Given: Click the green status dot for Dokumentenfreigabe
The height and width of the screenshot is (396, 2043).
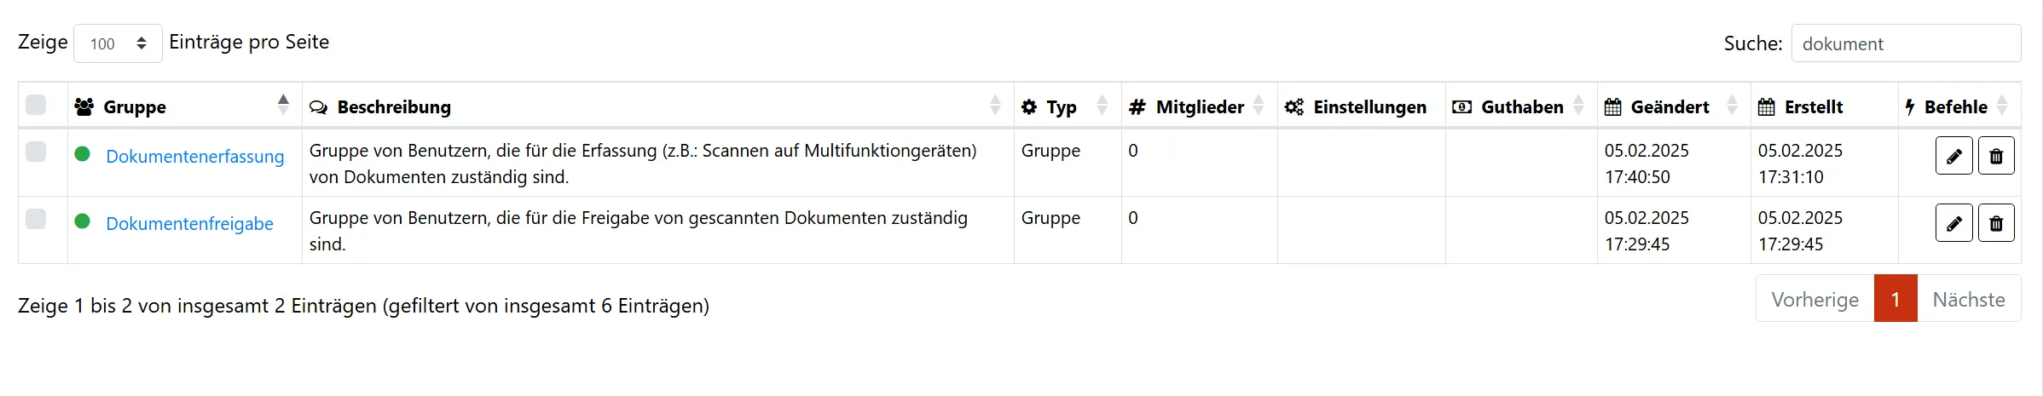Looking at the screenshot, I should coord(83,221).
